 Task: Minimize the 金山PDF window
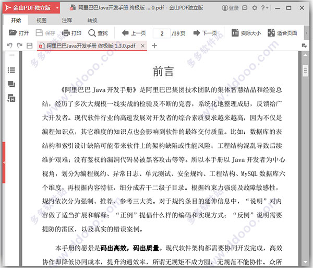coord(278,8)
